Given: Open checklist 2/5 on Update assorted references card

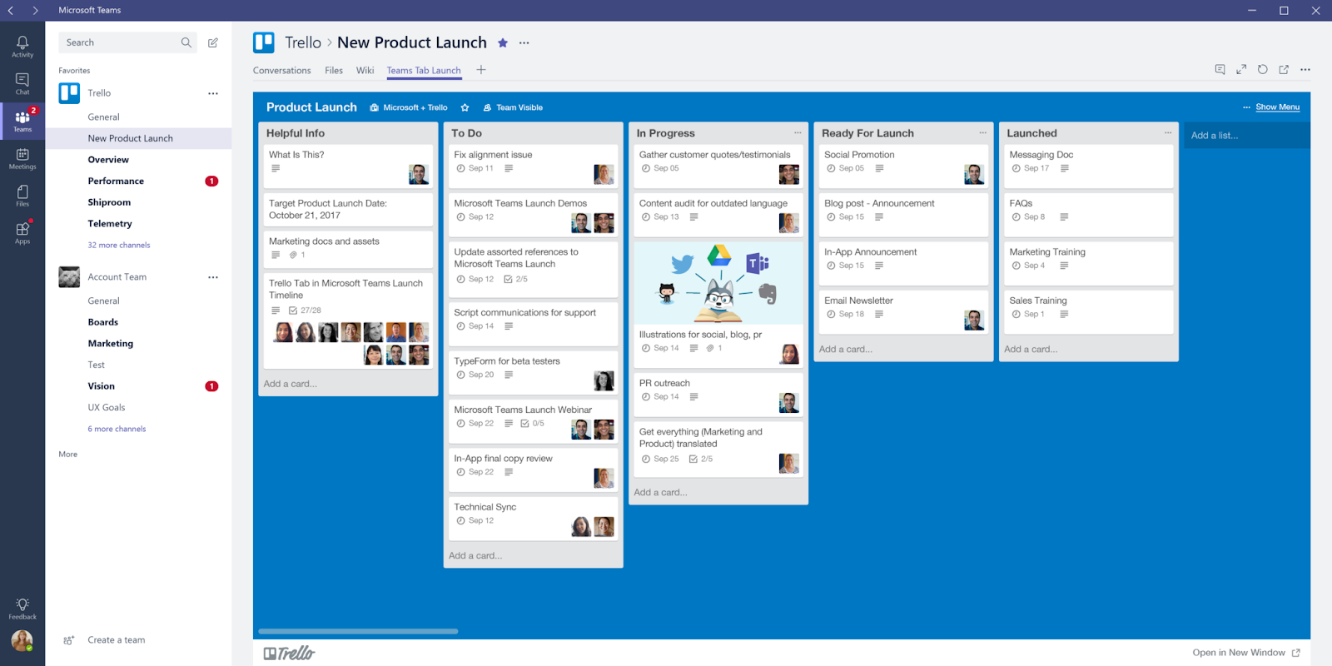Looking at the screenshot, I should tap(516, 280).
